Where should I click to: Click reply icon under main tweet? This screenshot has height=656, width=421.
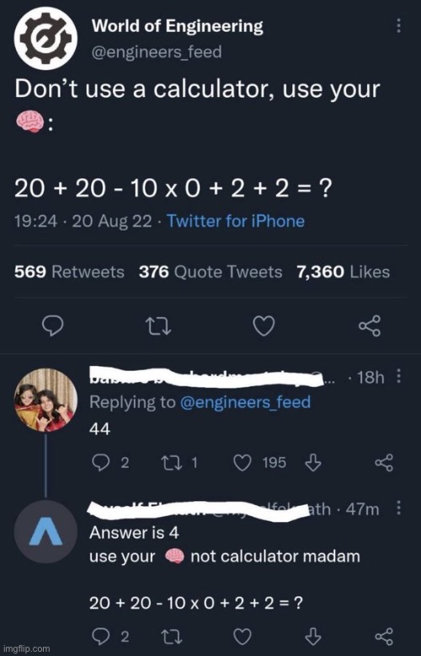pos(54,326)
